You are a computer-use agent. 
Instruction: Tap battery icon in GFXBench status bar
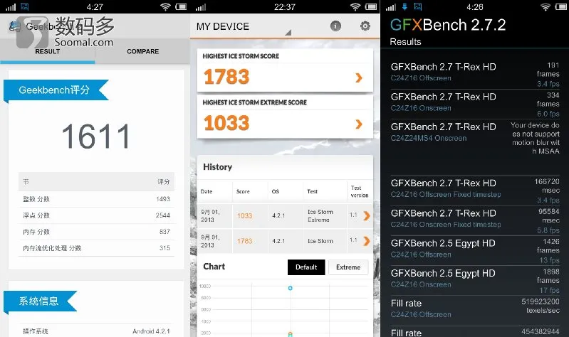point(561,6)
